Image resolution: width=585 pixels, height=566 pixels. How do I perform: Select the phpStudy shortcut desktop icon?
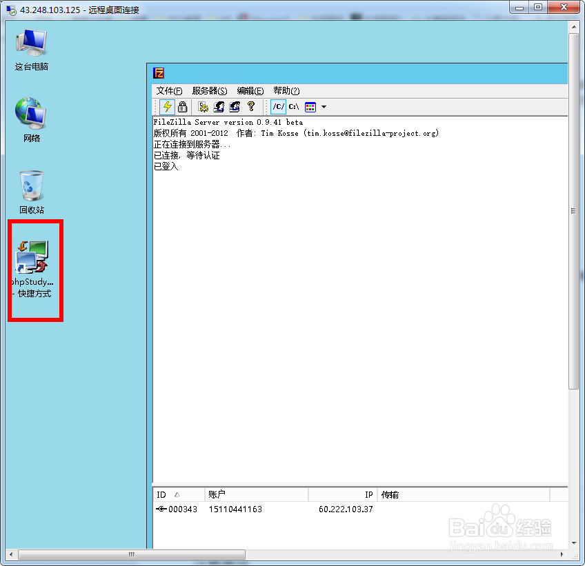pos(32,269)
